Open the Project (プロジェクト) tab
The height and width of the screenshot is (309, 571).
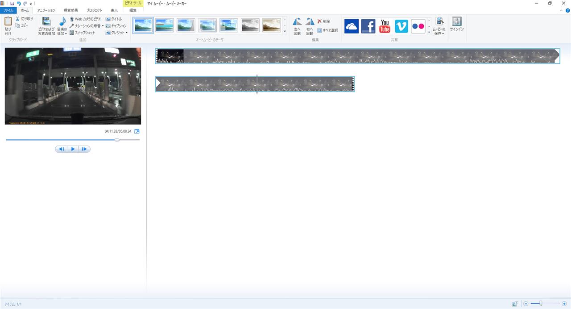94,10
